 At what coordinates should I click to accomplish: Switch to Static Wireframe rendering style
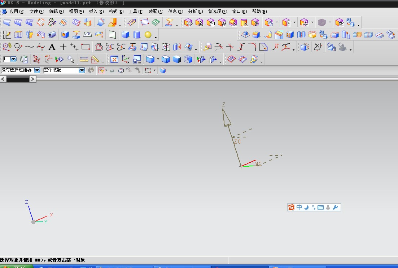click(x=188, y=60)
